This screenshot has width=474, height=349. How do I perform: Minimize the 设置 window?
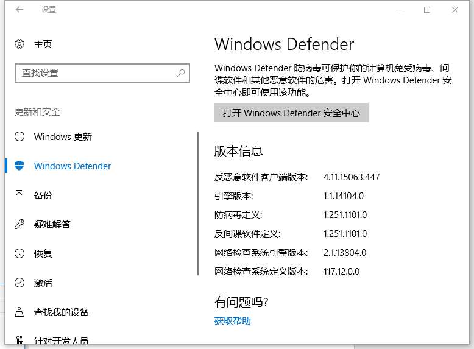(x=399, y=10)
